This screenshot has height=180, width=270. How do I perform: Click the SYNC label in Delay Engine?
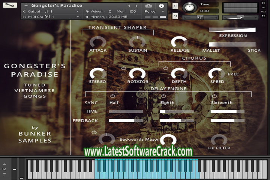click(x=91, y=103)
